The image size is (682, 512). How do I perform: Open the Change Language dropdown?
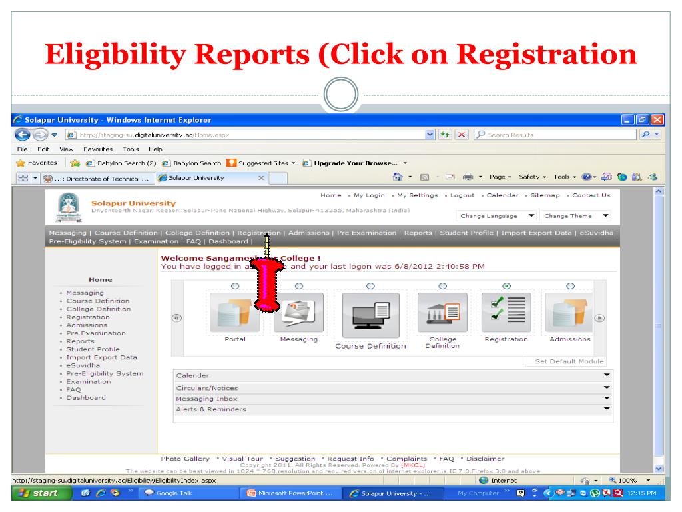(496, 215)
